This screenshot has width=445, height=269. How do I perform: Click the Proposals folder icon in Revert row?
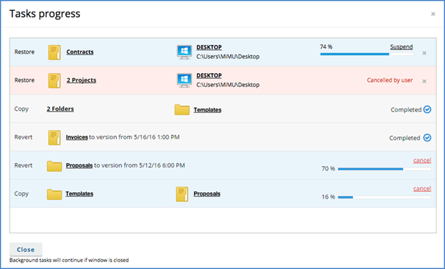point(55,166)
